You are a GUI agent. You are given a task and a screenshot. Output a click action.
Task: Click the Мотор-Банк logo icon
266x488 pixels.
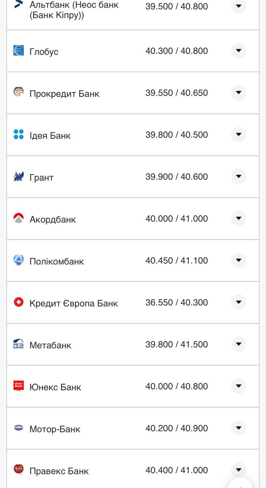click(x=19, y=428)
